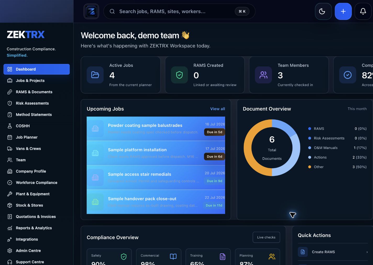Screen dimensions: 373x265
Task: Click the Safety compliance shield icon
Action: [x=124, y=257]
